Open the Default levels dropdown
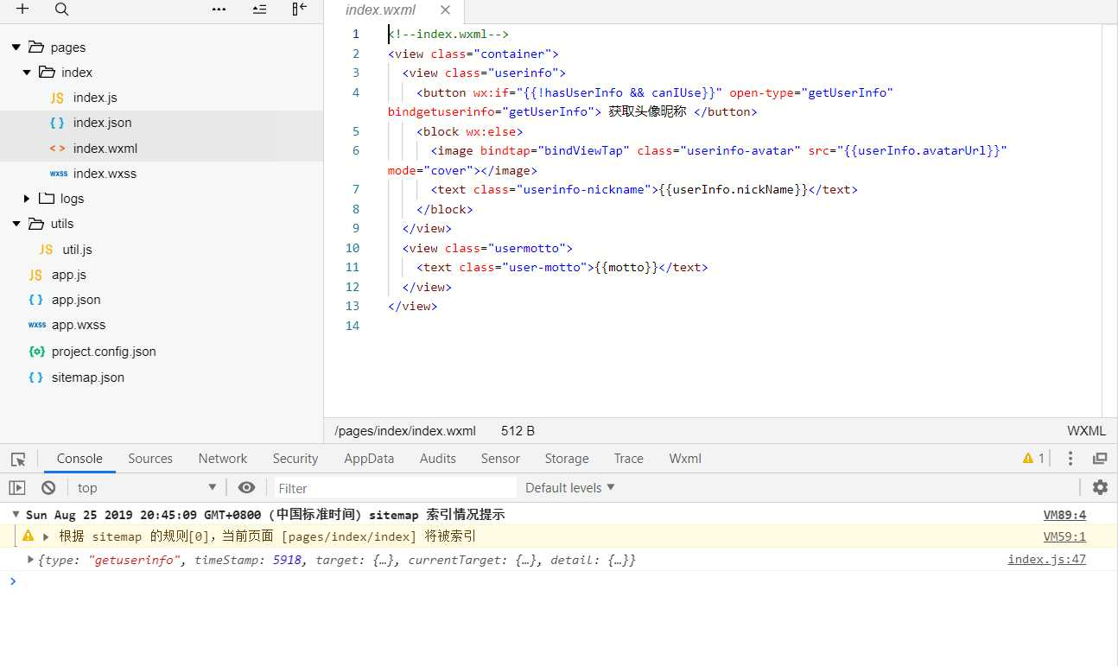The height and width of the screenshot is (666, 1118). click(570, 487)
